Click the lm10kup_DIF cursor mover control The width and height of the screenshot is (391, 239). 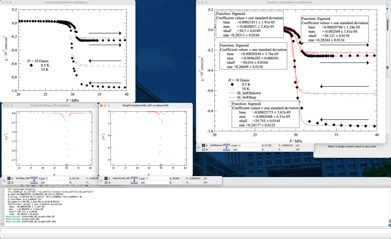point(34,180)
